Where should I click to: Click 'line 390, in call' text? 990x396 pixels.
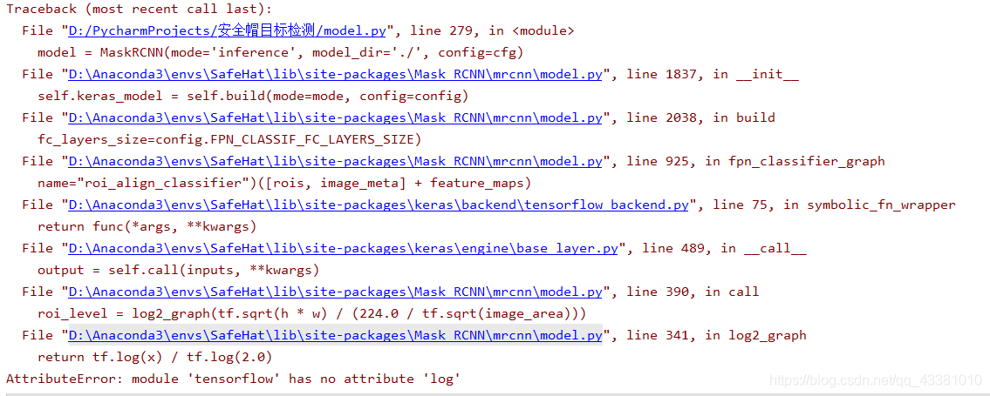click(693, 292)
